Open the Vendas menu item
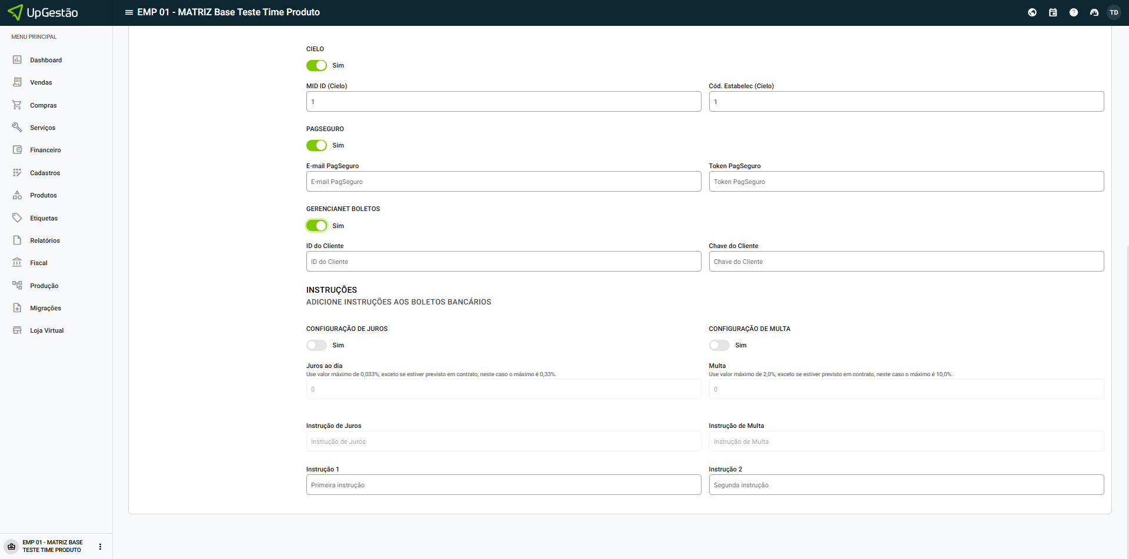Screen dimensions: 1129x559 tap(41, 83)
